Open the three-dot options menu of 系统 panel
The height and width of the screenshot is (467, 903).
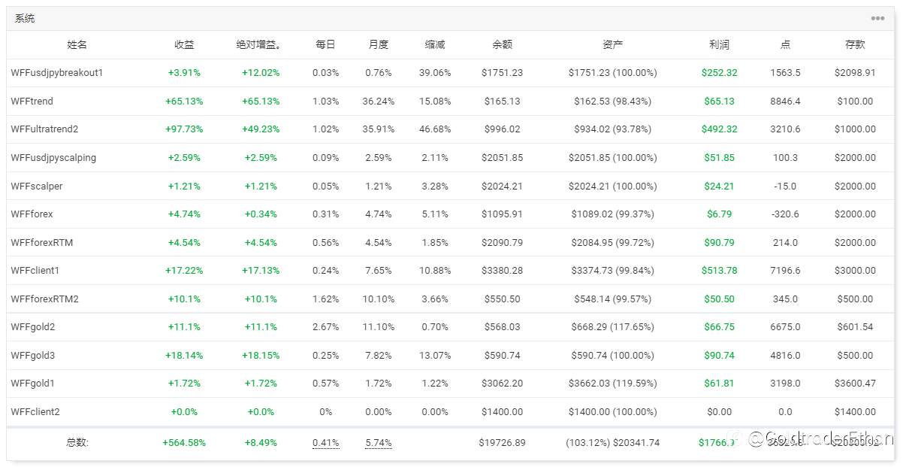click(877, 19)
